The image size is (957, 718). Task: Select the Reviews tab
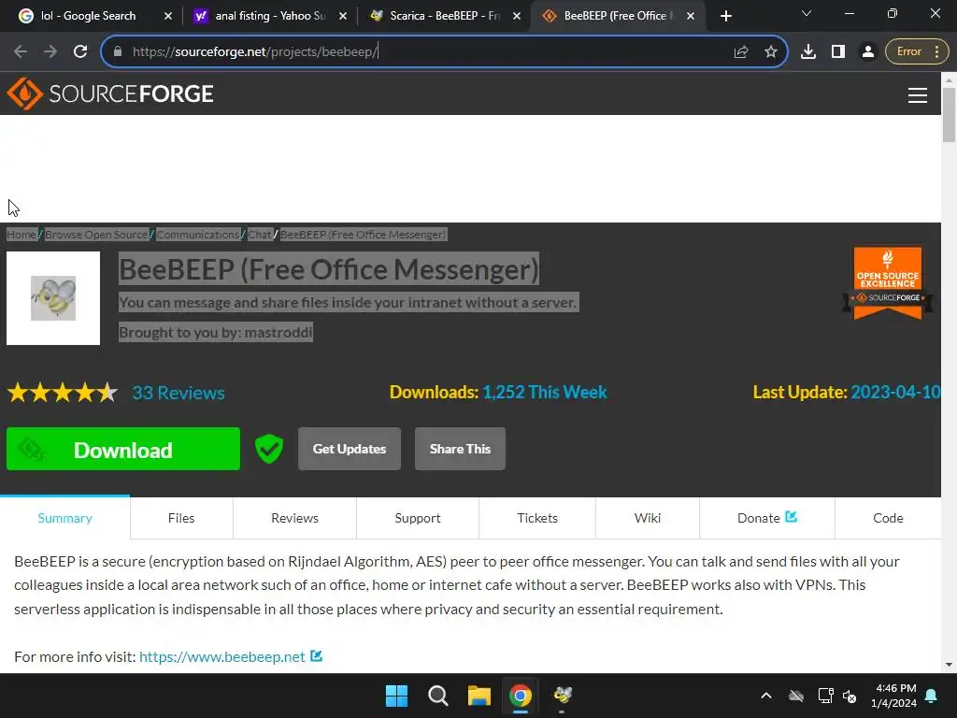pyautogui.click(x=294, y=518)
